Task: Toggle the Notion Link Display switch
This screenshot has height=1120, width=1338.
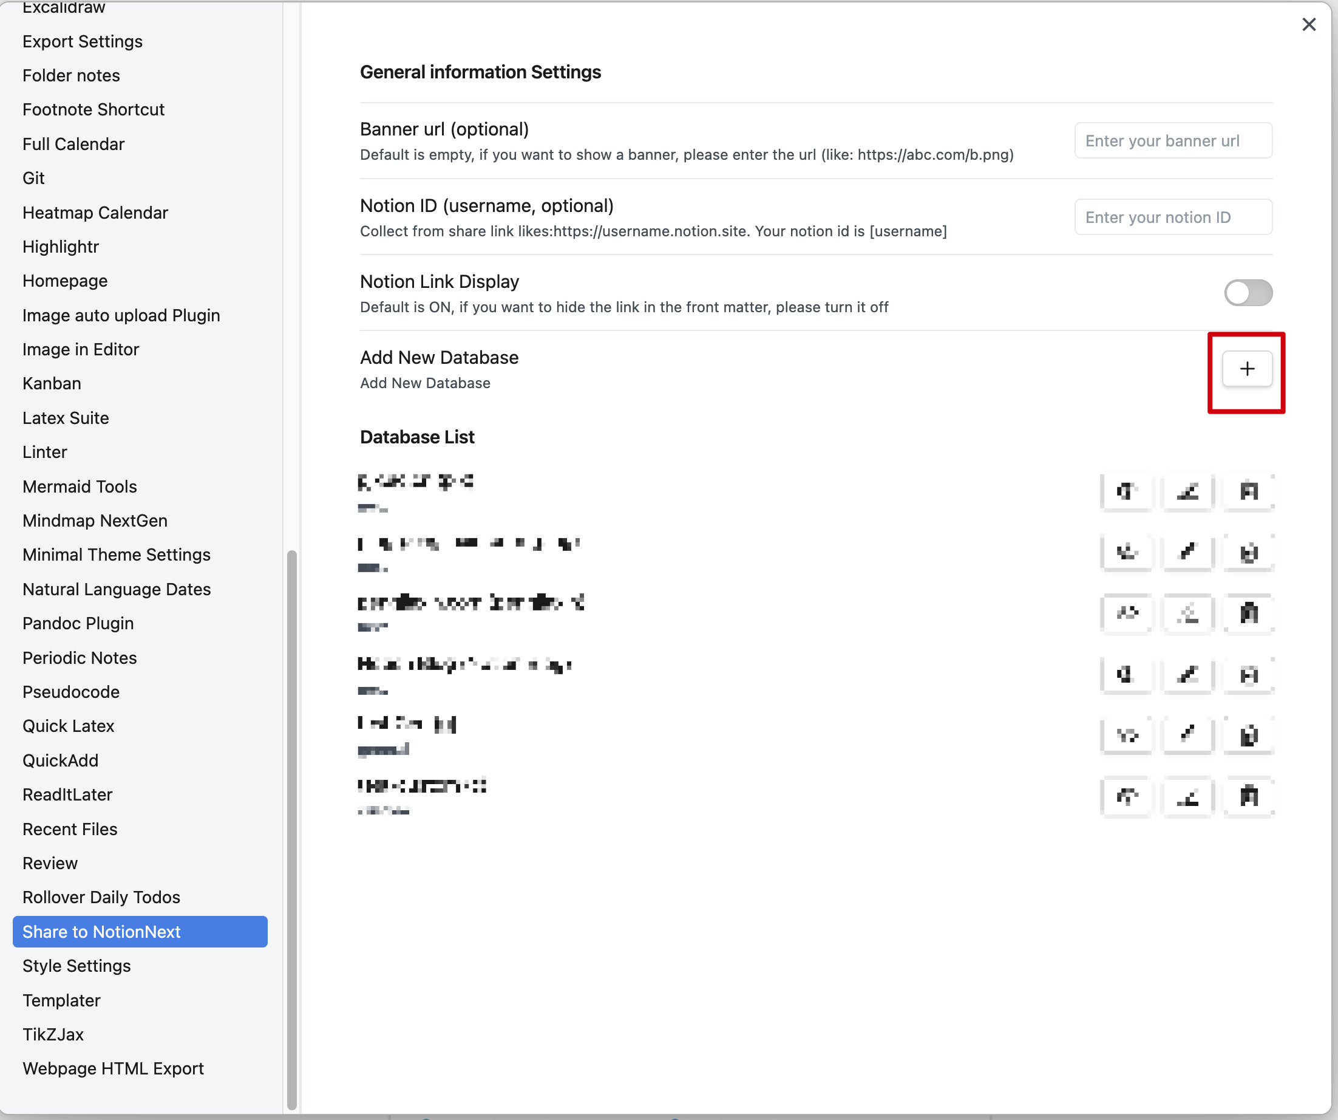Action: click(1248, 293)
